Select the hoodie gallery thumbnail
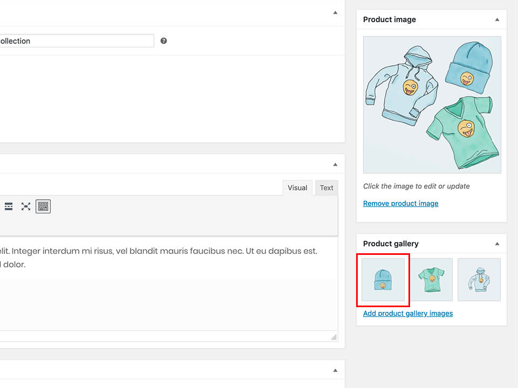Image resolution: width=518 pixels, height=388 pixels. tap(479, 280)
